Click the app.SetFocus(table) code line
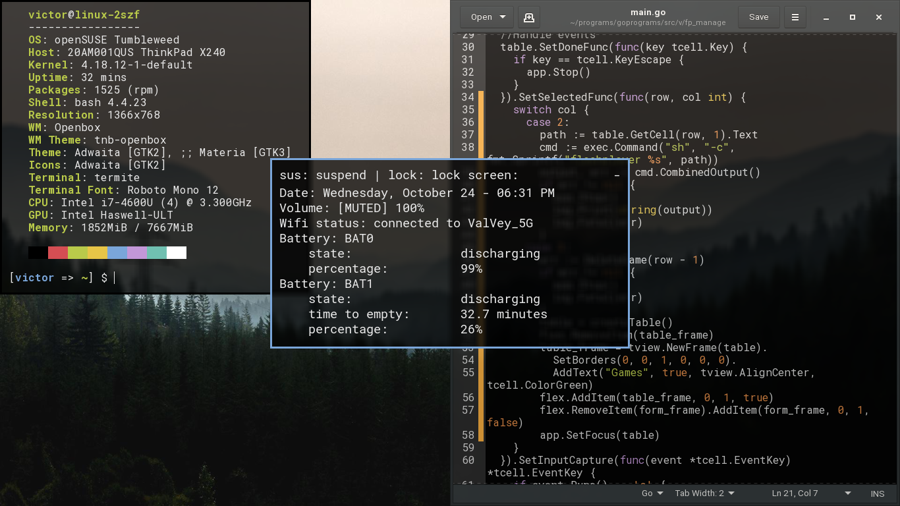The width and height of the screenshot is (900, 506). 600,435
